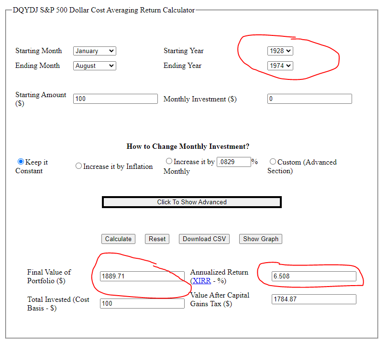Viewport: 387px width, 343px height.
Task: Select the Annualized Return result field
Action: click(313, 276)
